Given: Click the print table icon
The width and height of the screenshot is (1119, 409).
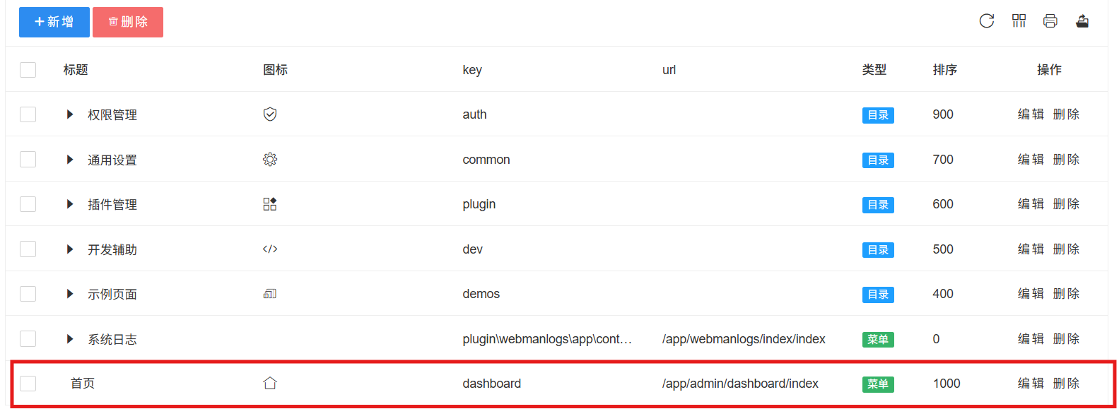Looking at the screenshot, I should (1050, 21).
